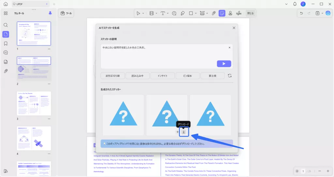The width and height of the screenshot is (334, 177).
Task: Open the tab list chevron in title bar
Action: click(x=286, y=4)
